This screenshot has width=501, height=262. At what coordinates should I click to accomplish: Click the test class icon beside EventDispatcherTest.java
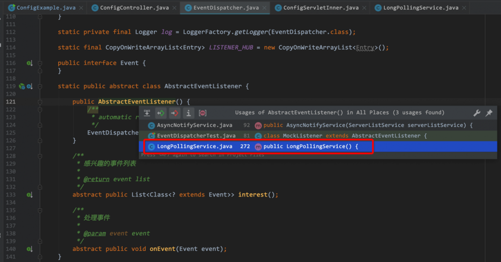point(151,136)
